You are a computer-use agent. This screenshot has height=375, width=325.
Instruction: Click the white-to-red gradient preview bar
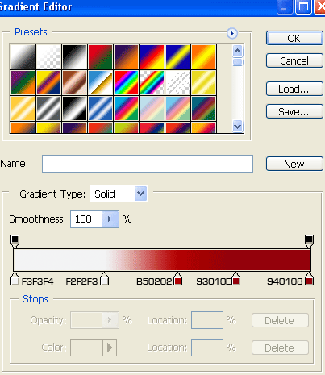point(162,260)
